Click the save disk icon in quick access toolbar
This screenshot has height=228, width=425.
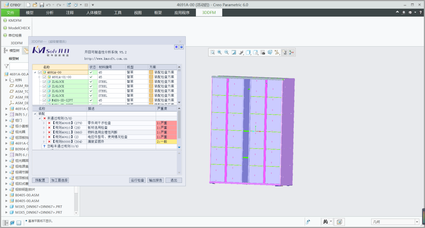[x=42, y=5]
